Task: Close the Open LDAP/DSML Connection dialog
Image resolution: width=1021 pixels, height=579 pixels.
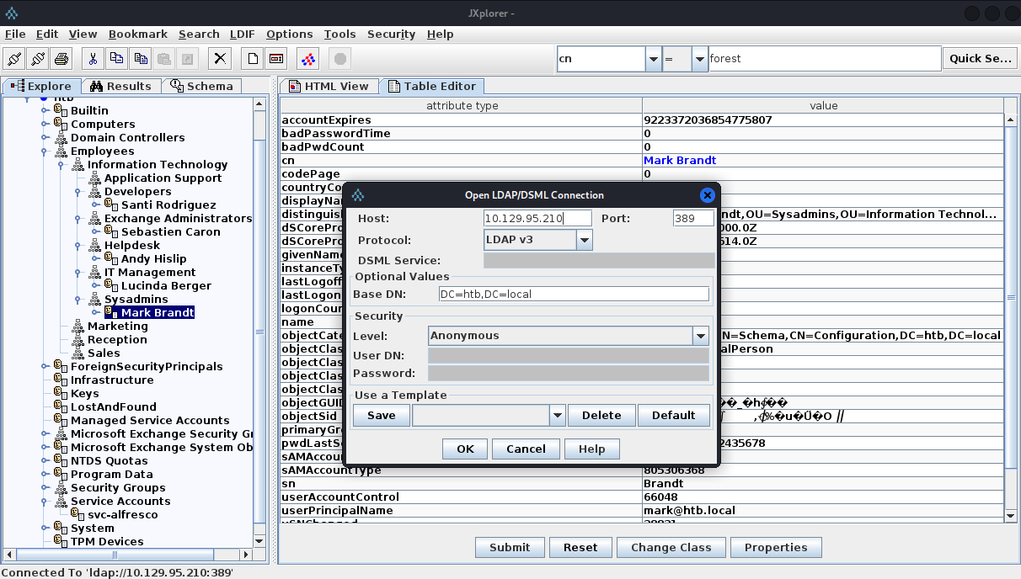Action: point(707,194)
